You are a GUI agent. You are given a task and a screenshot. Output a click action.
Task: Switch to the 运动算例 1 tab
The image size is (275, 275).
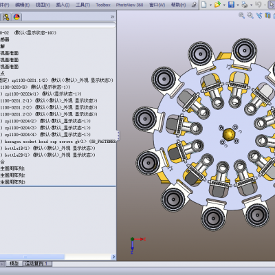click(x=37, y=264)
